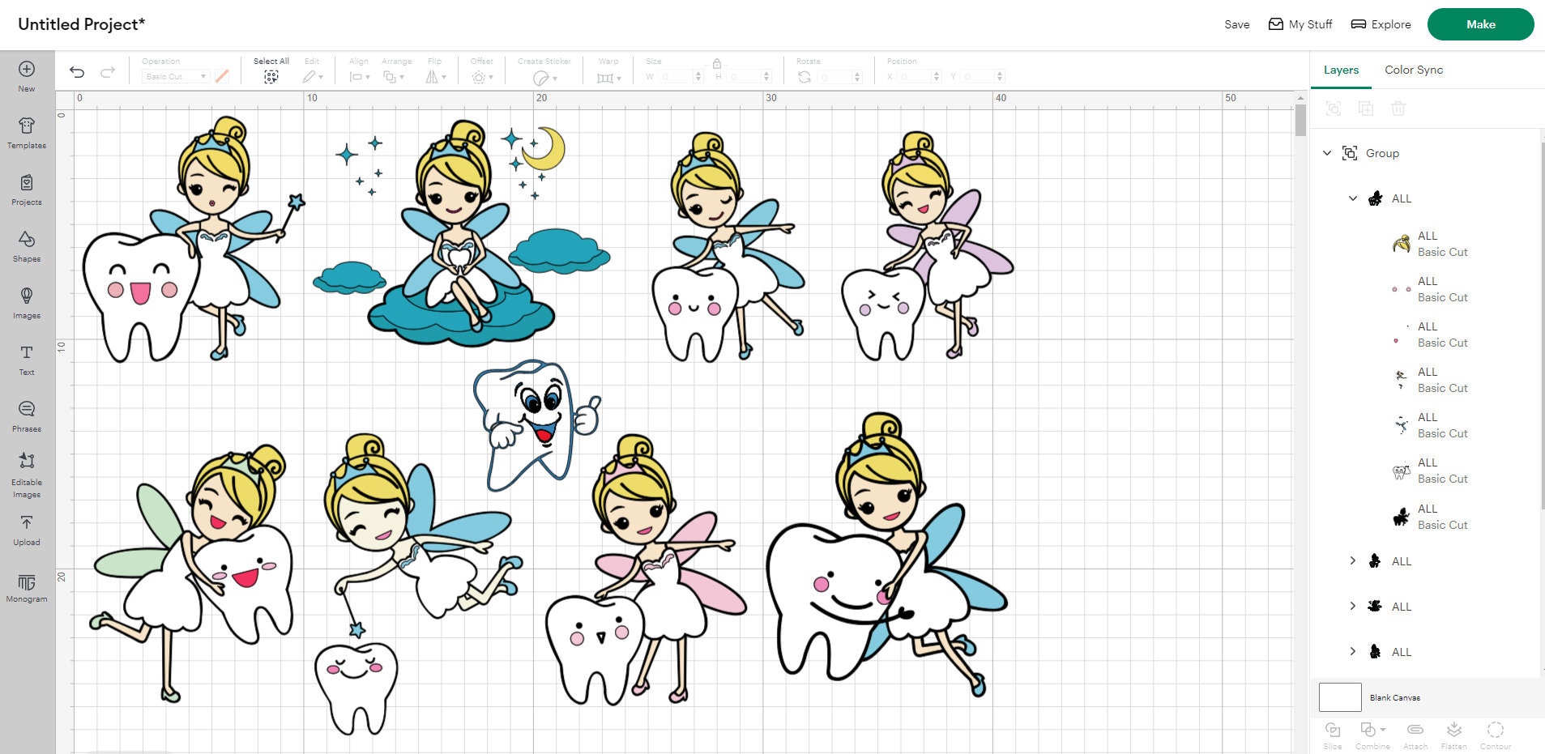Switch to the Color Sync tab
Viewport: 1545px width, 754px height.
[1413, 70]
